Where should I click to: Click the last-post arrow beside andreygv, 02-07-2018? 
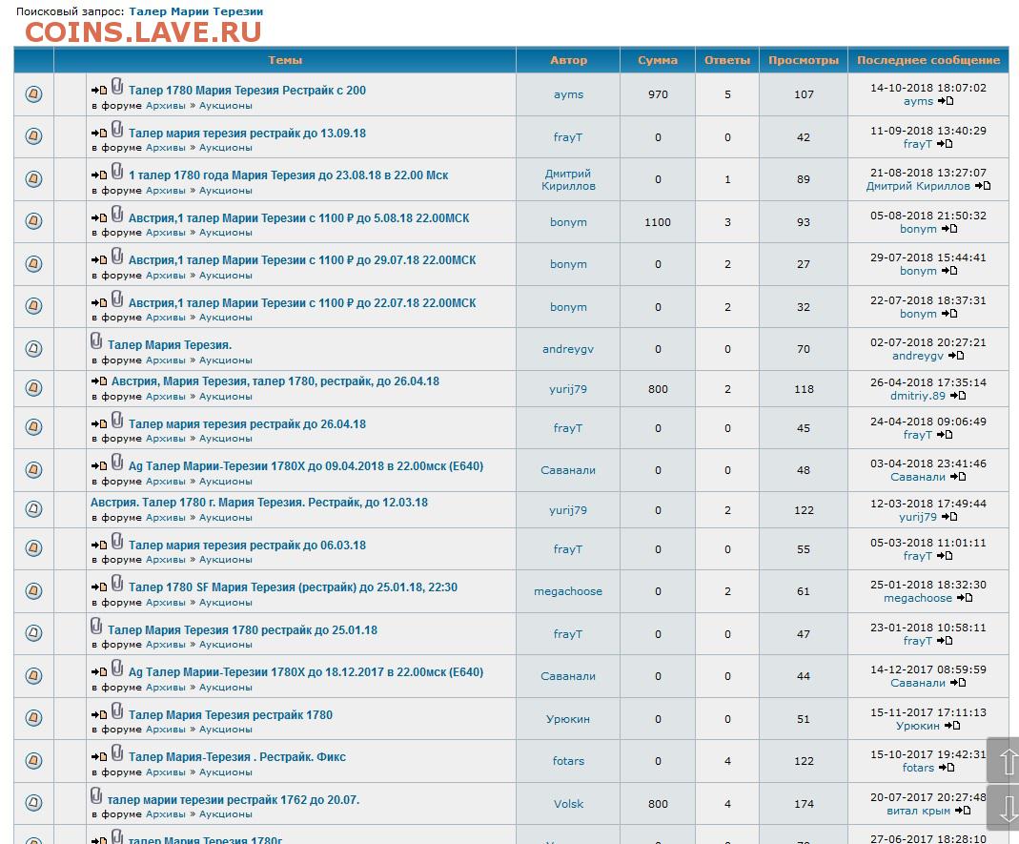click(957, 356)
